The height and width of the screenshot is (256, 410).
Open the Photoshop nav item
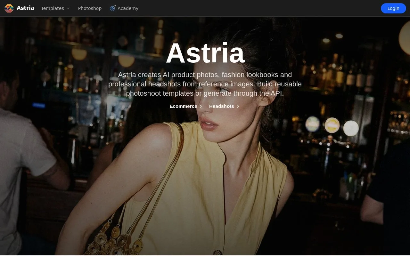[90, 8]
